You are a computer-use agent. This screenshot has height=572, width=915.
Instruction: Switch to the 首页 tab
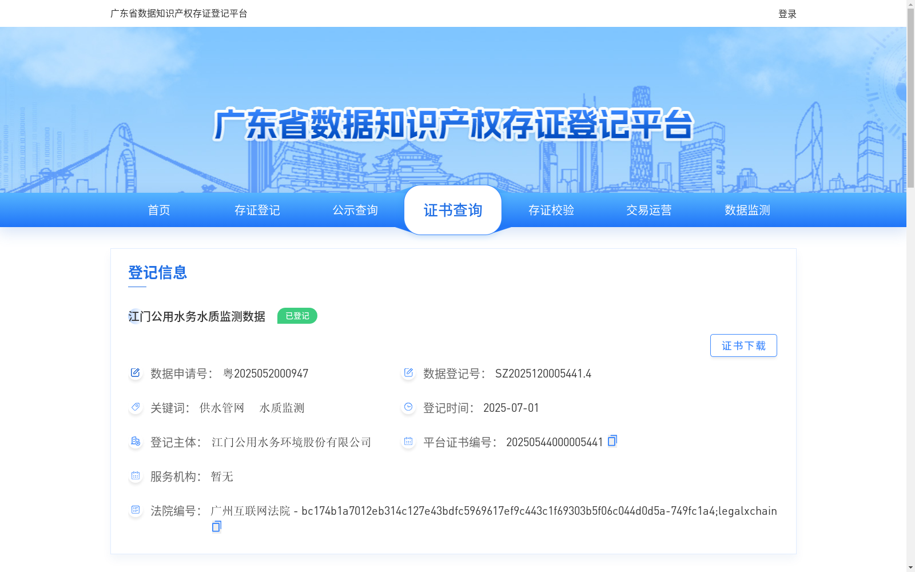click(x=158, y=210)
